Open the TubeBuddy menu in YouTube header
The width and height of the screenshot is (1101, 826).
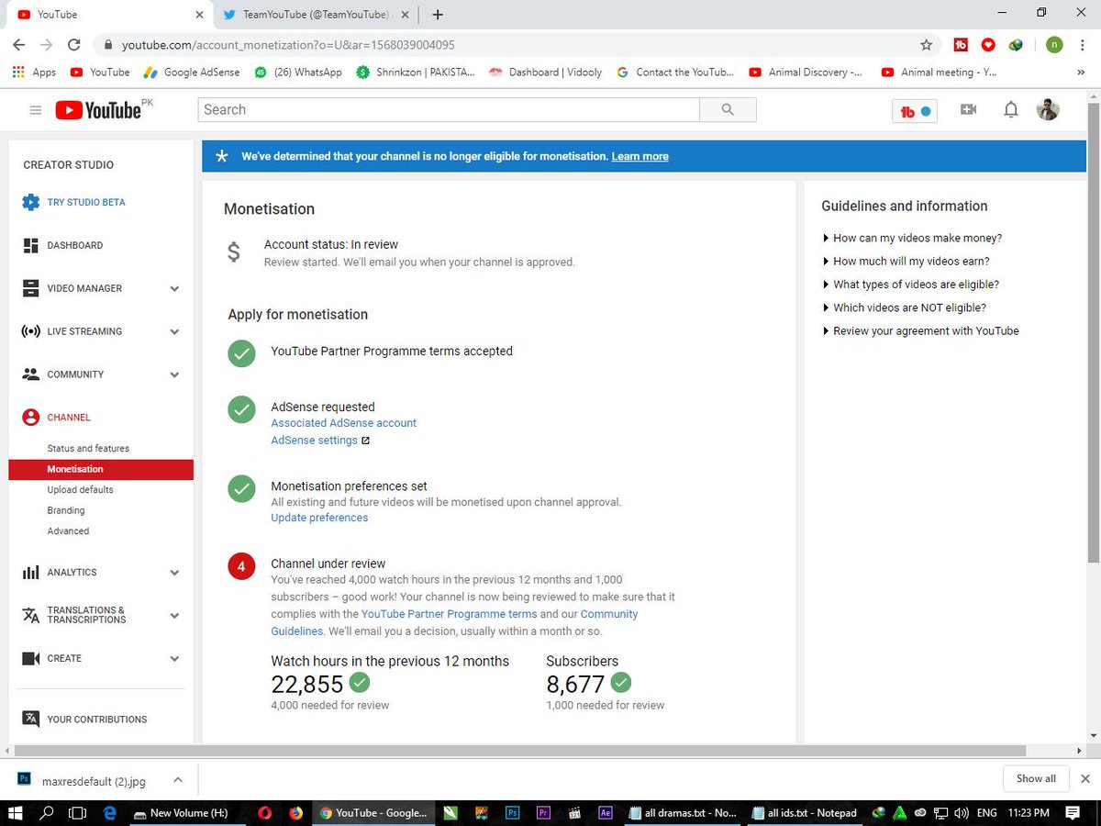pos(915,111)
